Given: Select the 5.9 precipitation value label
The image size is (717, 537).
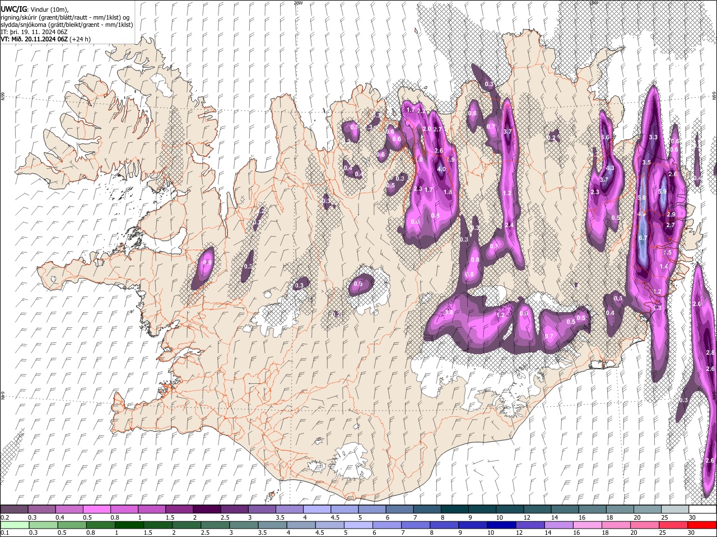Looking at the screenshot, I should pyautogui.click(x=662, y=192).
